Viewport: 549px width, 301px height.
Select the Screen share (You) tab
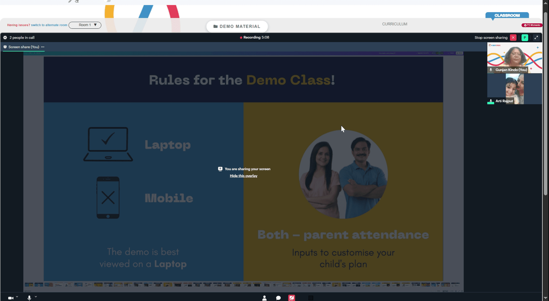point(24,47)
